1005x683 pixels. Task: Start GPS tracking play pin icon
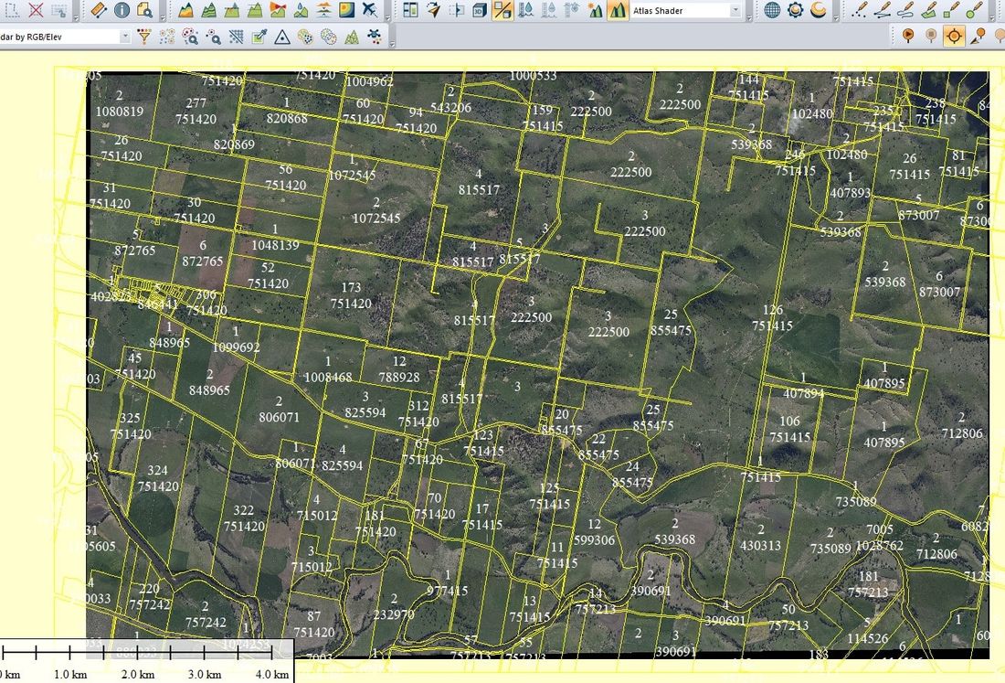click(x=908, y=36)
